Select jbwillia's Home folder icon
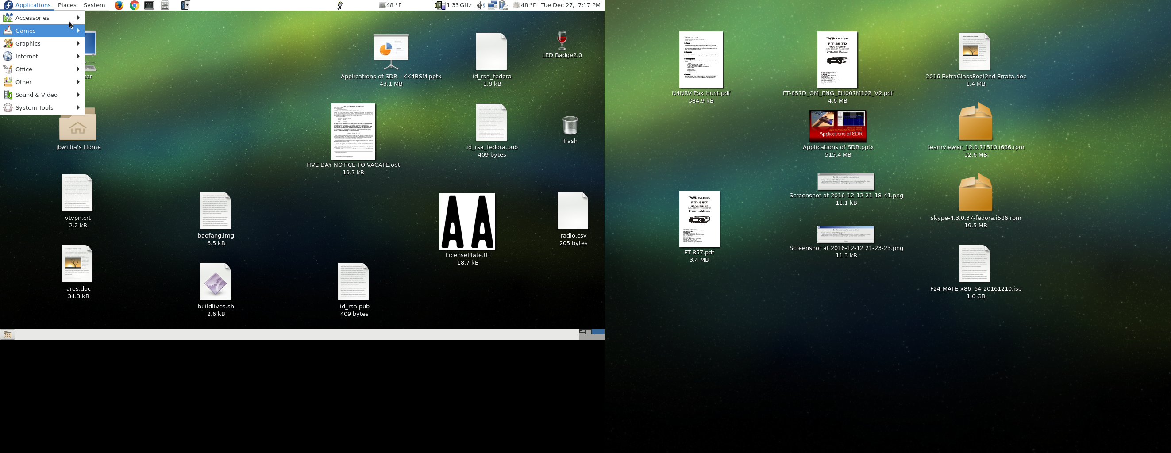 [x=78, y=125]
